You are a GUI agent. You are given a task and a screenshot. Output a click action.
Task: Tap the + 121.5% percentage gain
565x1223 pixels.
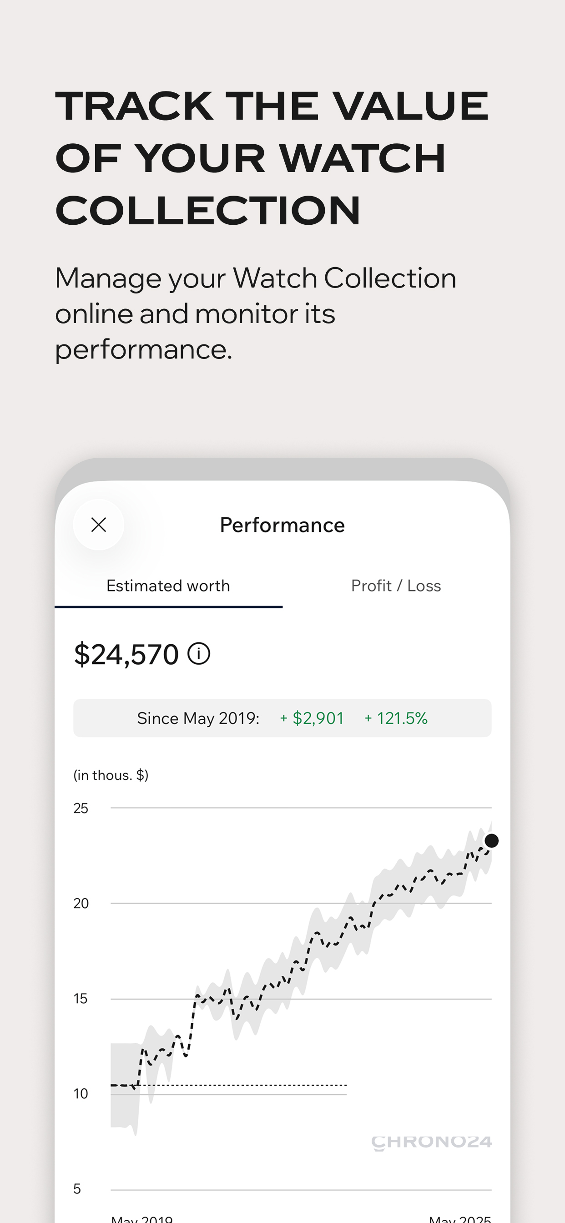(396, 718)
